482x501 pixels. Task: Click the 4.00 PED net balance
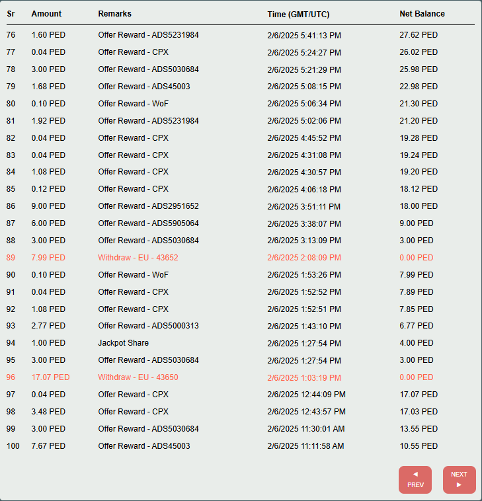coord(417,343)
